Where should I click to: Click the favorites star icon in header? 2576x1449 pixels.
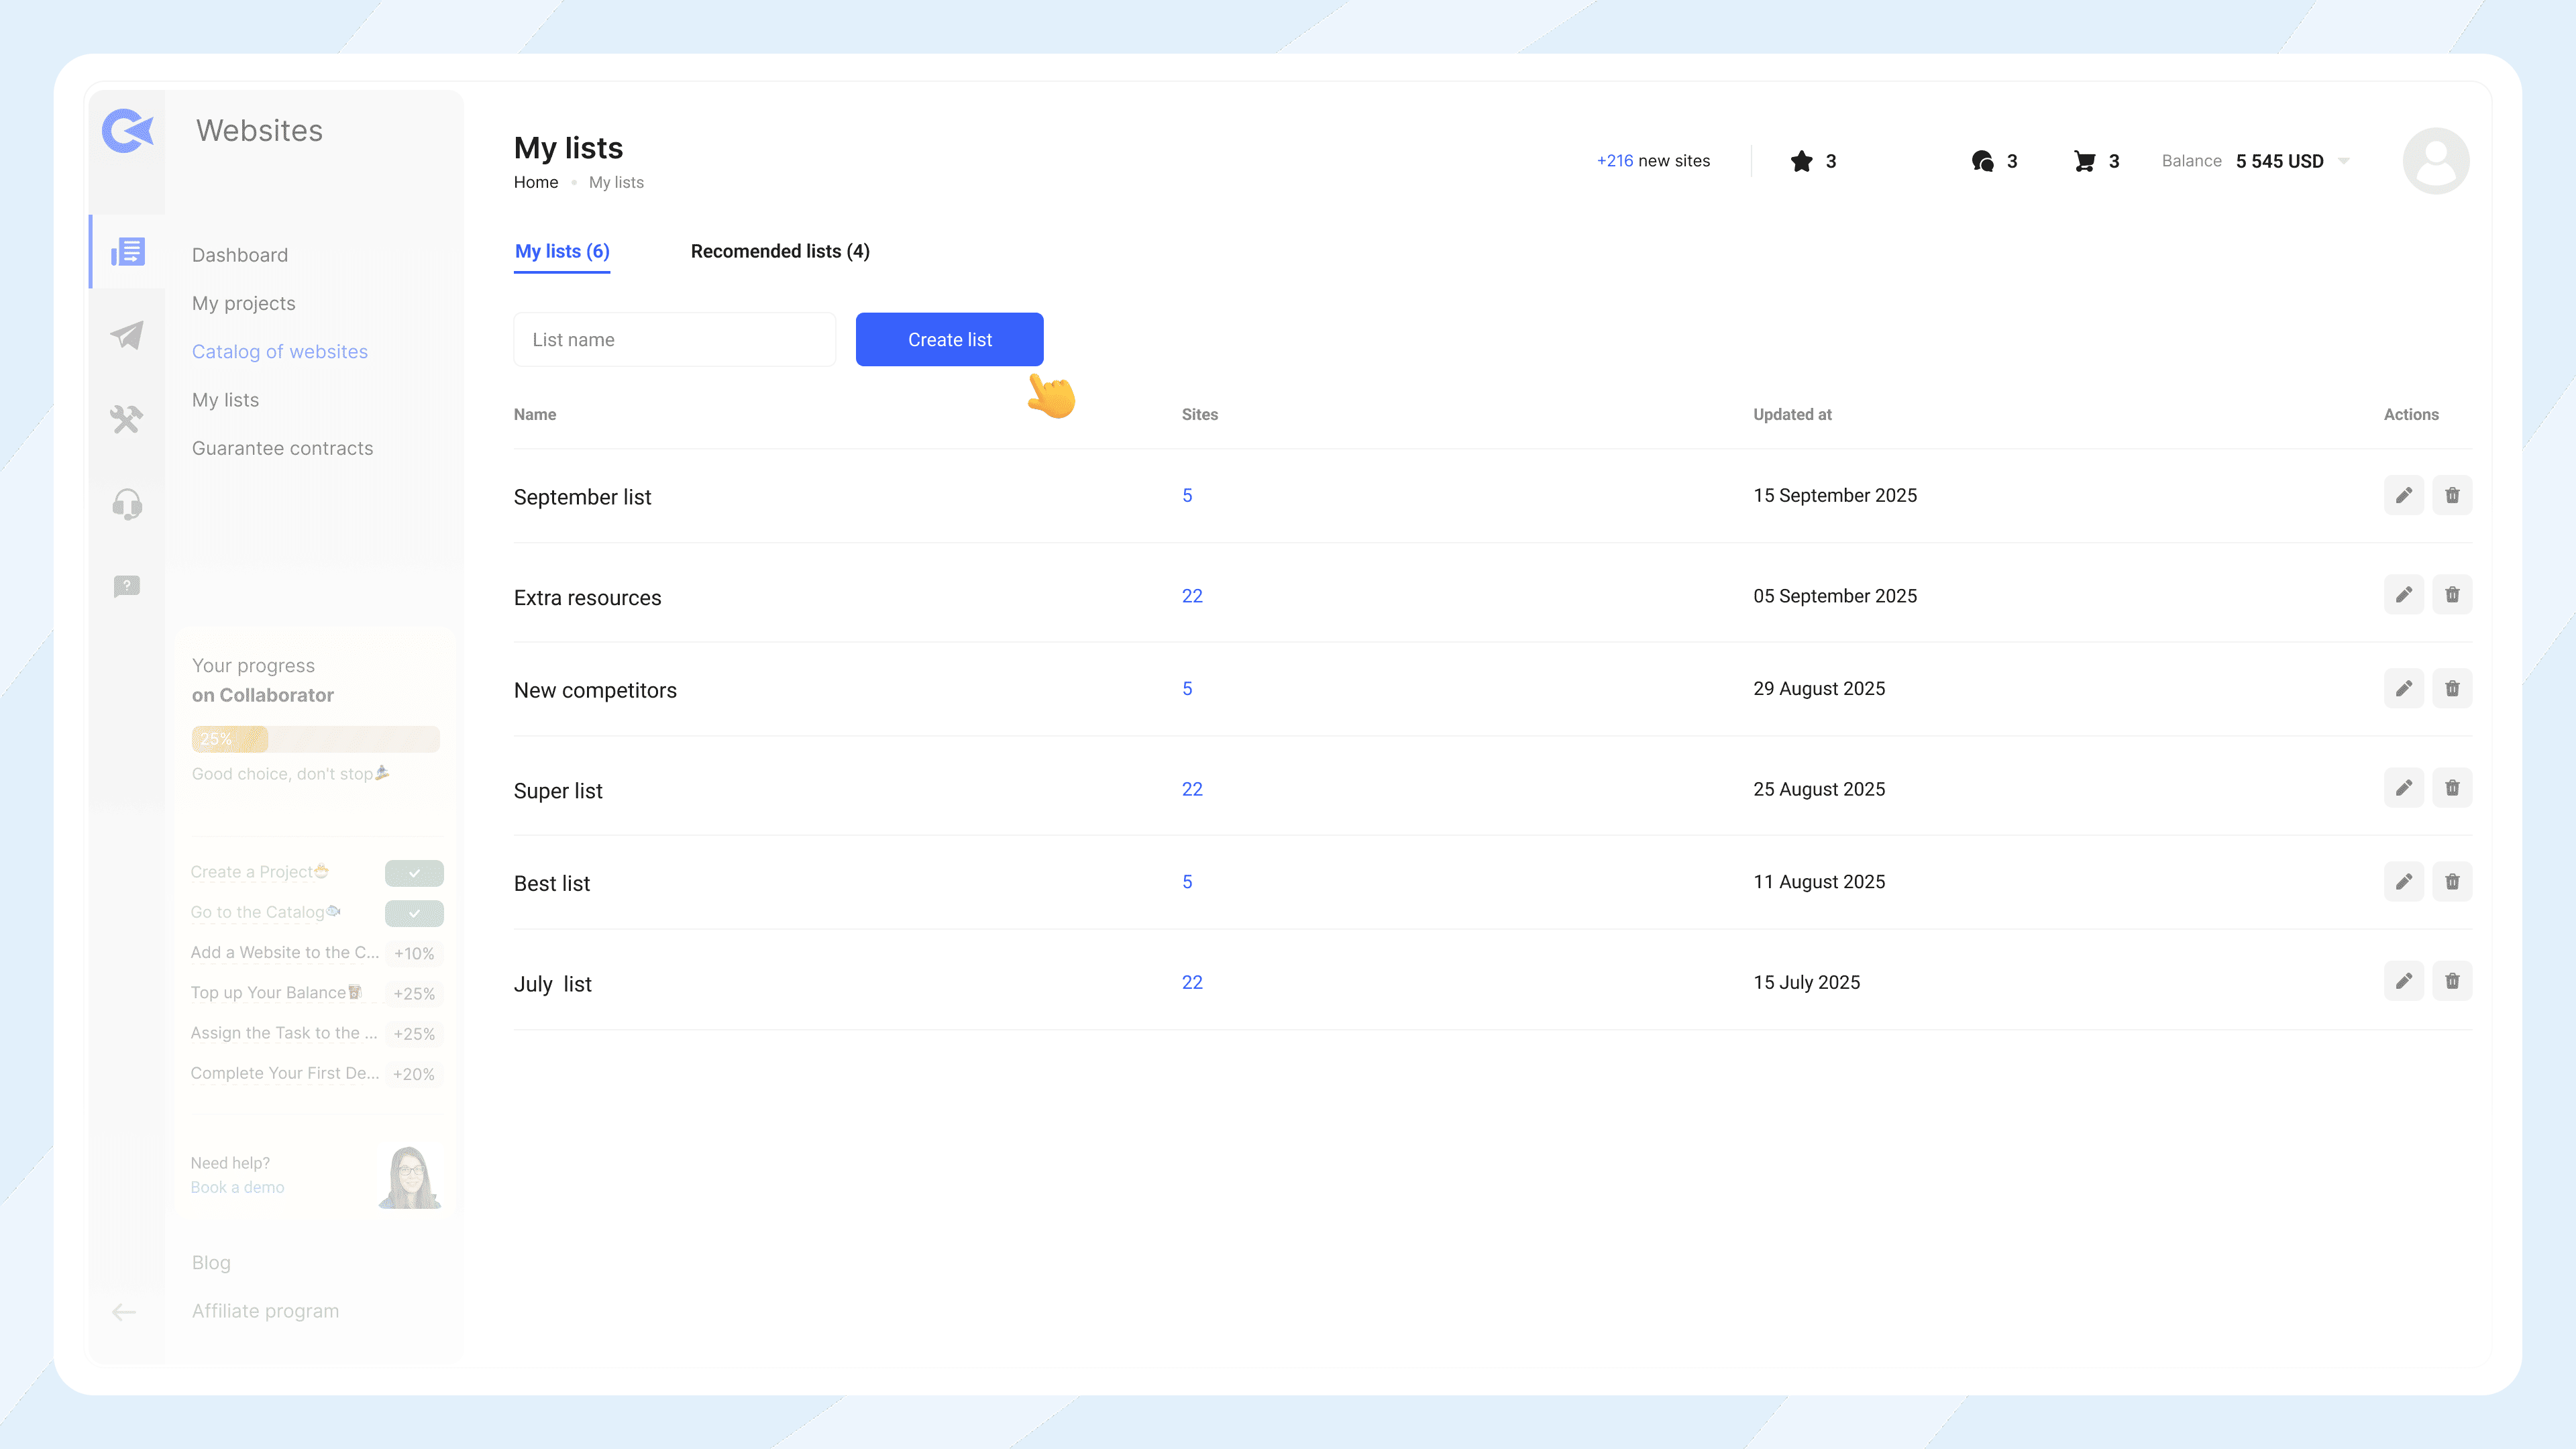(1801, 161)
